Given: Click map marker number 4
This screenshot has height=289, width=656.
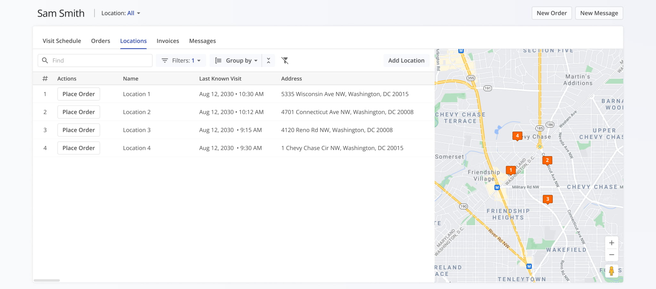Looking at the screenshot, I should point(517,136).
